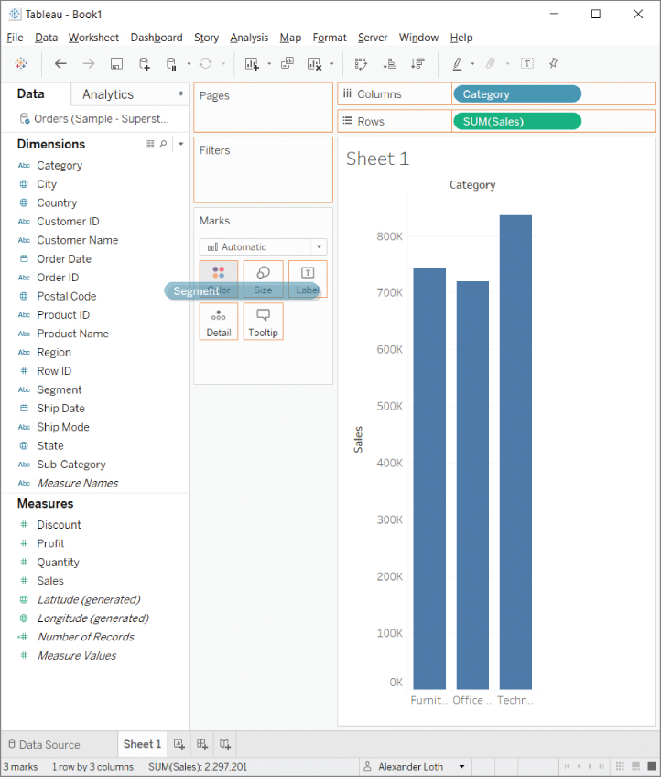
Task: Open the File menu
Action: point(15,38)
